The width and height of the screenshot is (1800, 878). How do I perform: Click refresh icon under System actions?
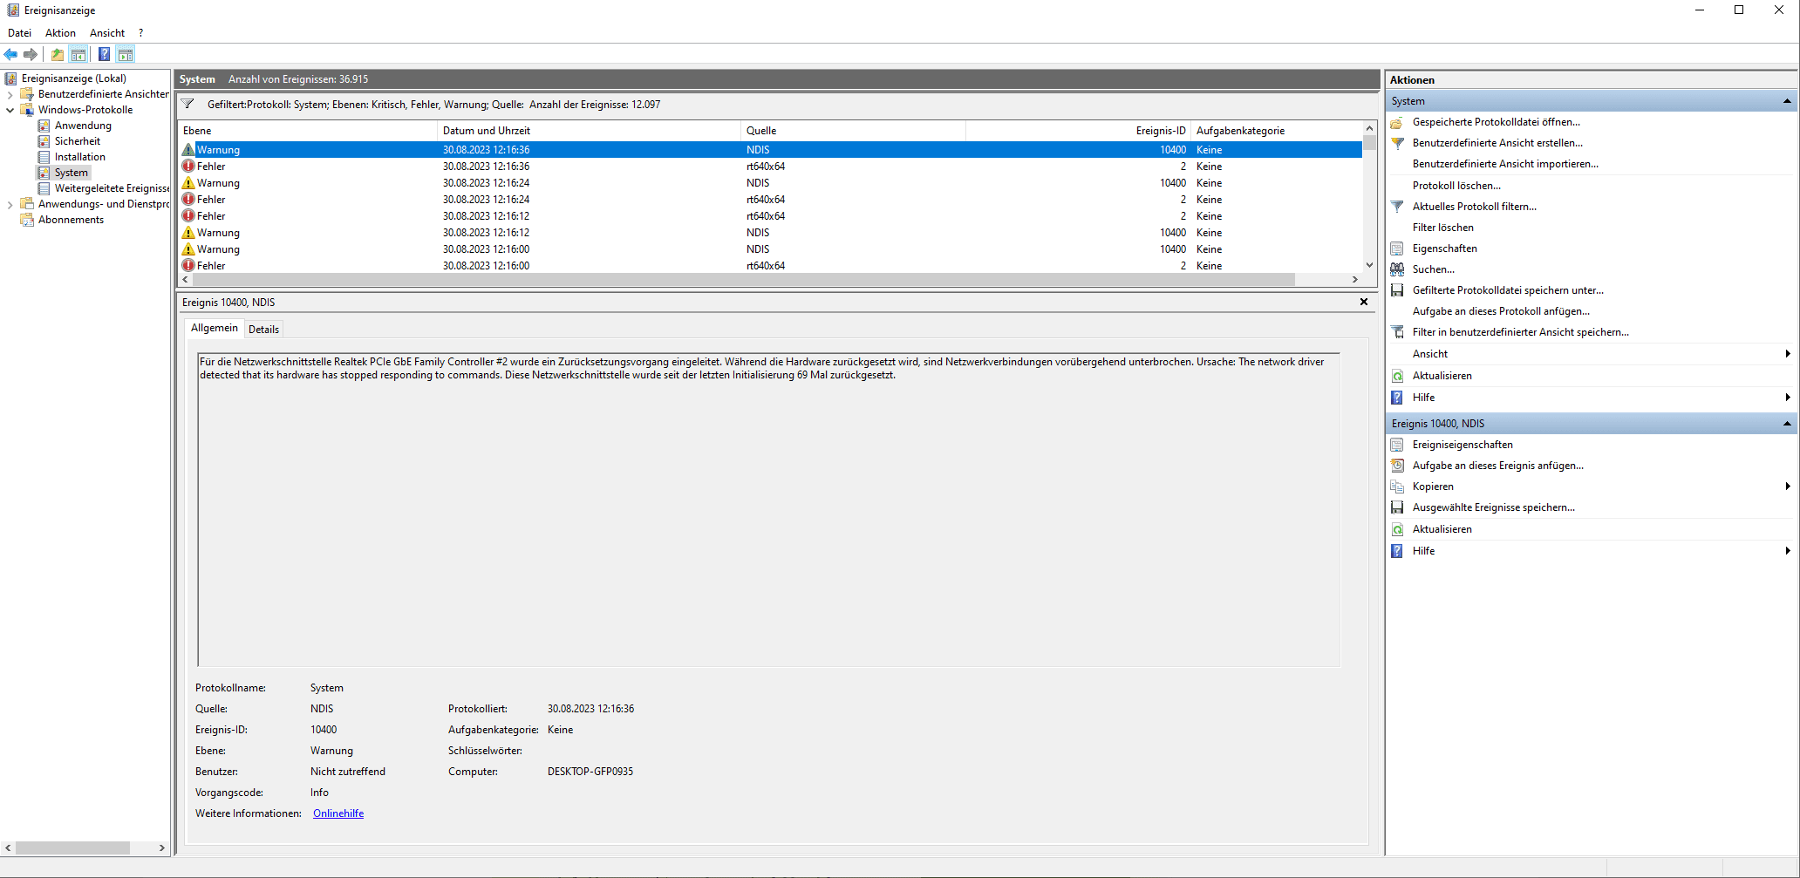click(x=1397, y=376)
